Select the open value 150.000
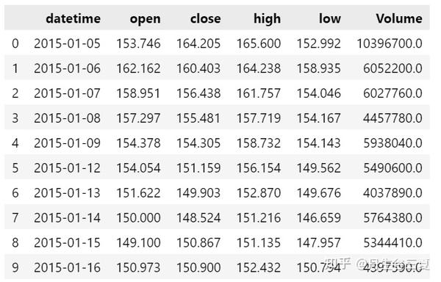441x282 pixels. pyautogui.click(x=138, y=217)
